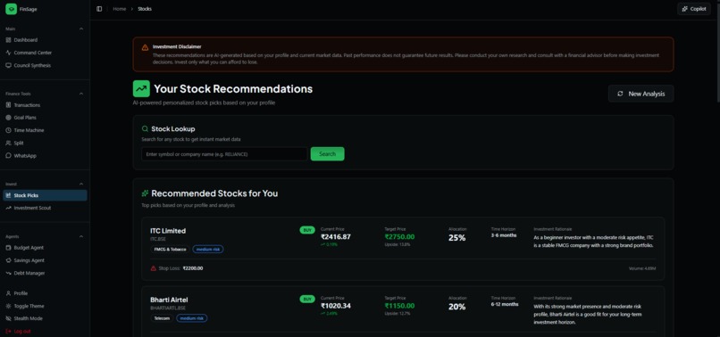Image resolution: width=720 pixels, height=337 pixels.
Task: Click the Log out icon
Action: 8,331
